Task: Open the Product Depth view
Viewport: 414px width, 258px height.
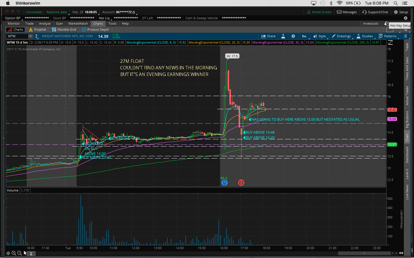Action: pos(95,30)
